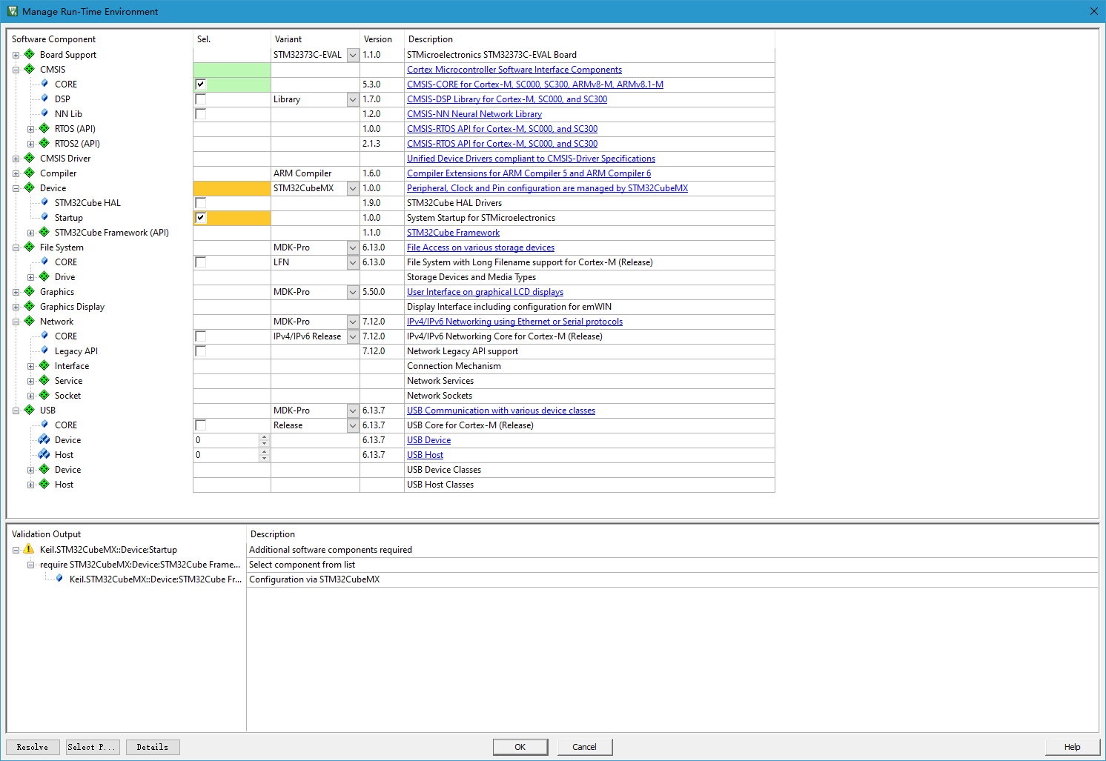Open the STM32Cube Framework description link
Viewport: 1106px width, 761px height.
click(453, 233)
